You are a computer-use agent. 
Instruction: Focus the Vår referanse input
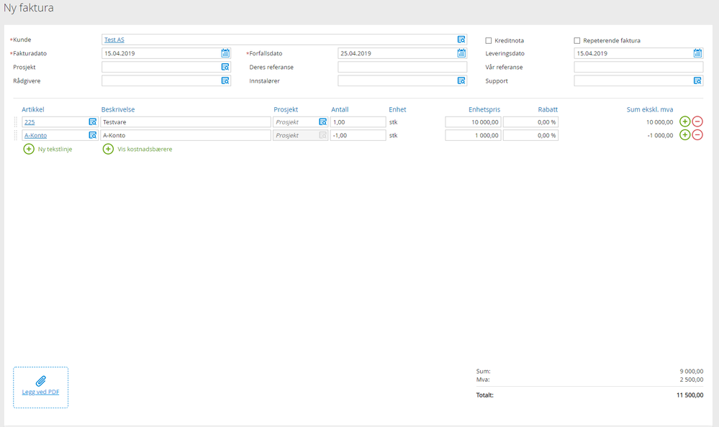coord(638,67)
